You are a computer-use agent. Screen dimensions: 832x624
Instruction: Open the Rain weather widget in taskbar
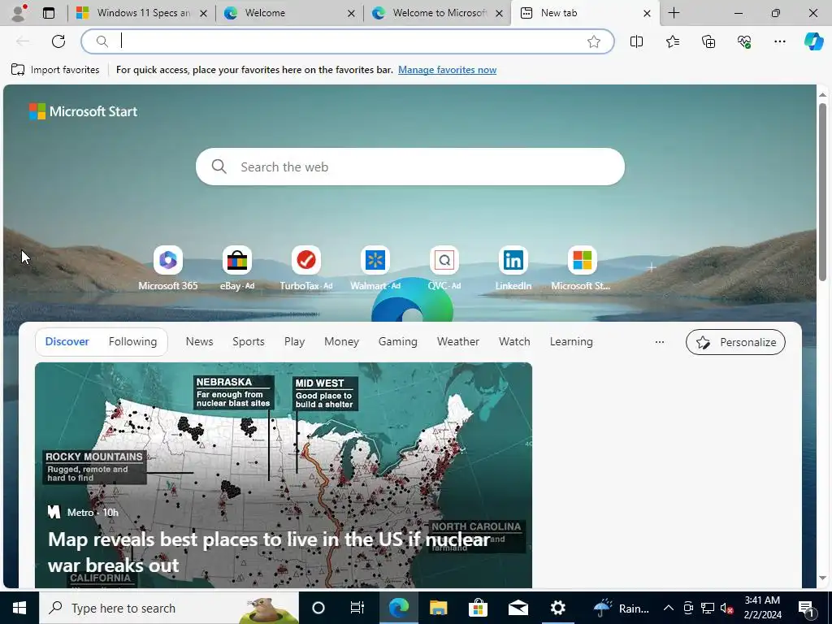click(621, 608)
